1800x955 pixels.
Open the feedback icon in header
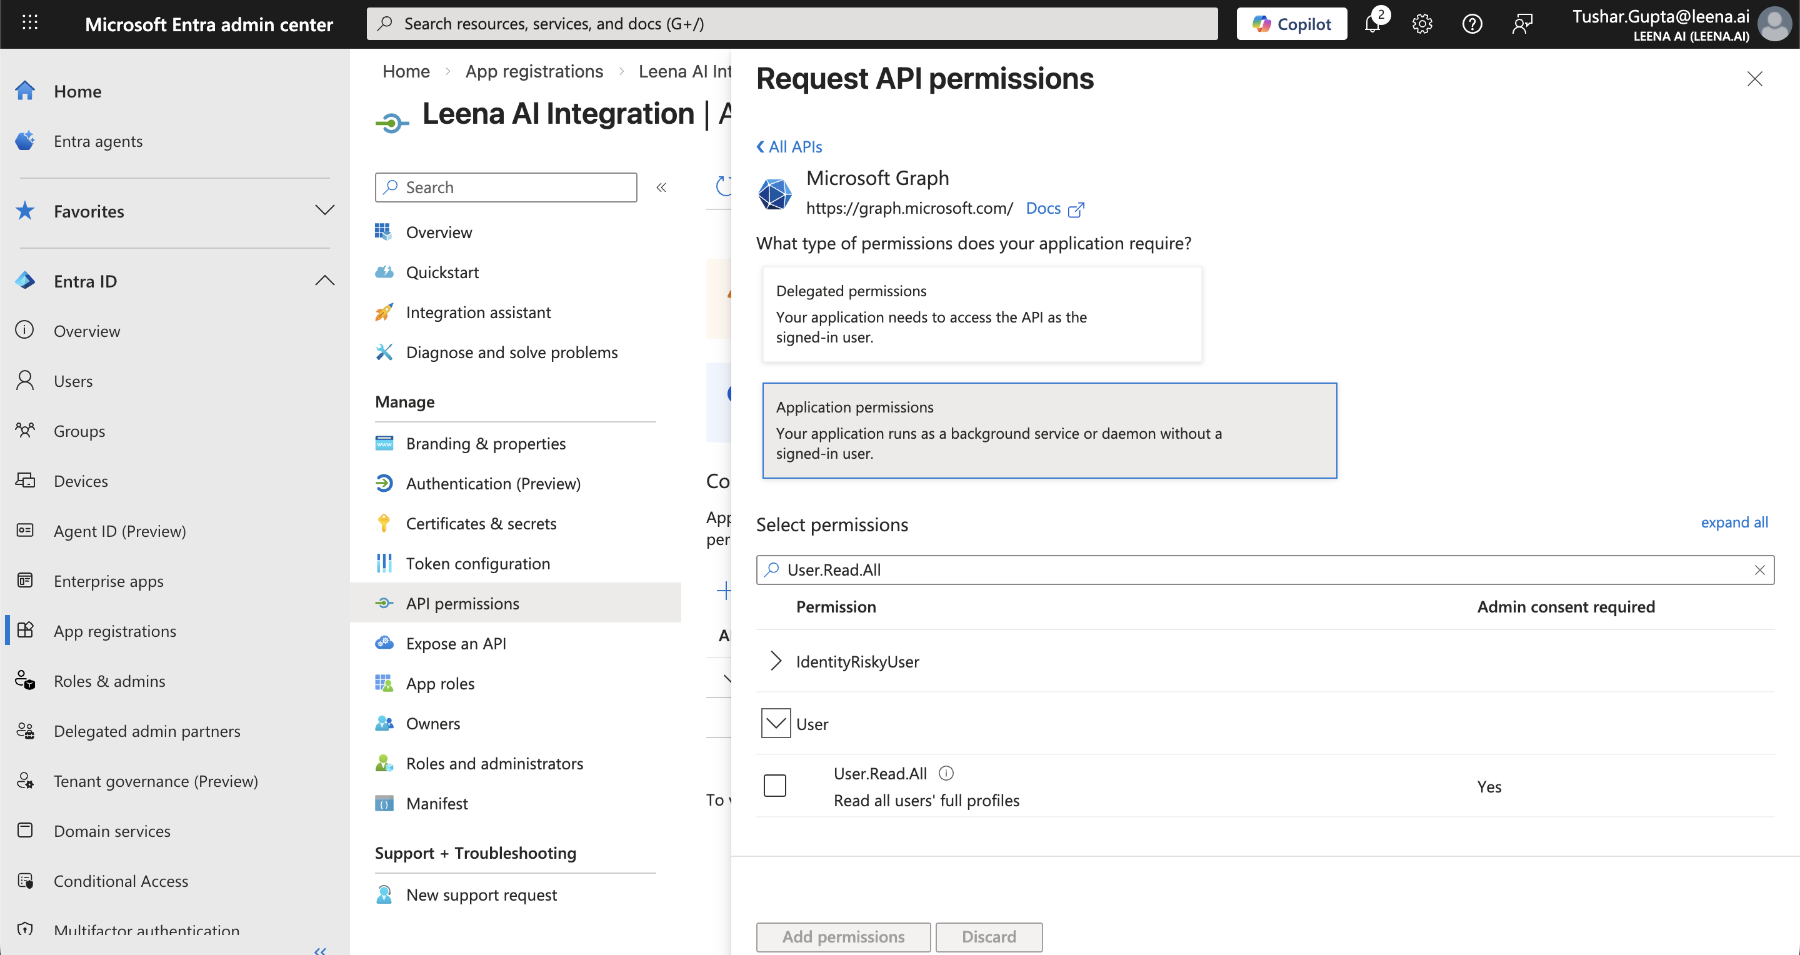pyautogui.click(x=1522, y=24)
